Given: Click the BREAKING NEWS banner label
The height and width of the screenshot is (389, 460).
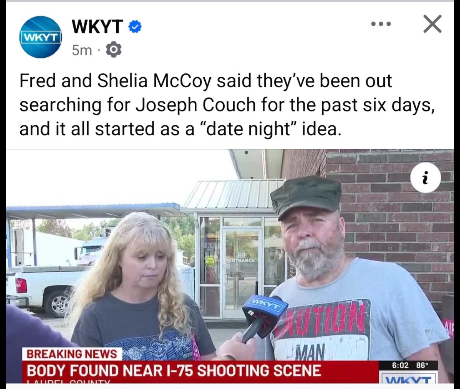Looking at the screenshot, I should (72, 354).
